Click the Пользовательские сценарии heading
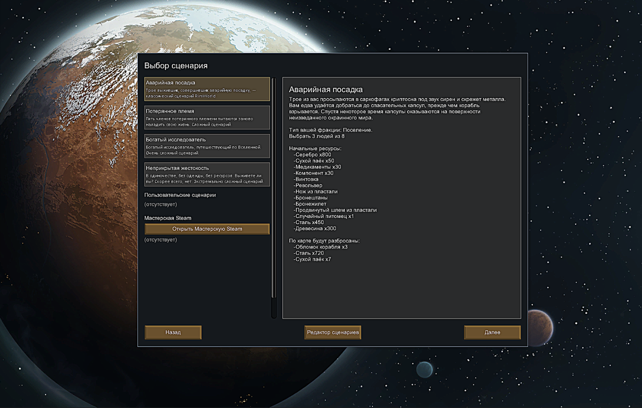Image resolution: width=642 pixels, height=408 pixels. [180, 195]
